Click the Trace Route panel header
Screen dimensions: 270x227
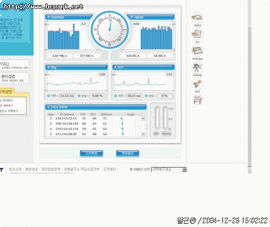(96, 107)
